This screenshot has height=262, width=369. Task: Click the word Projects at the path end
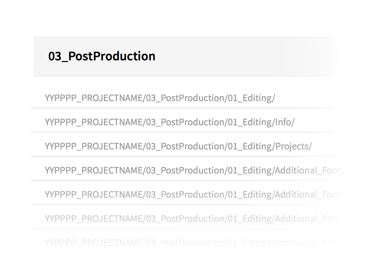(292, 146)
